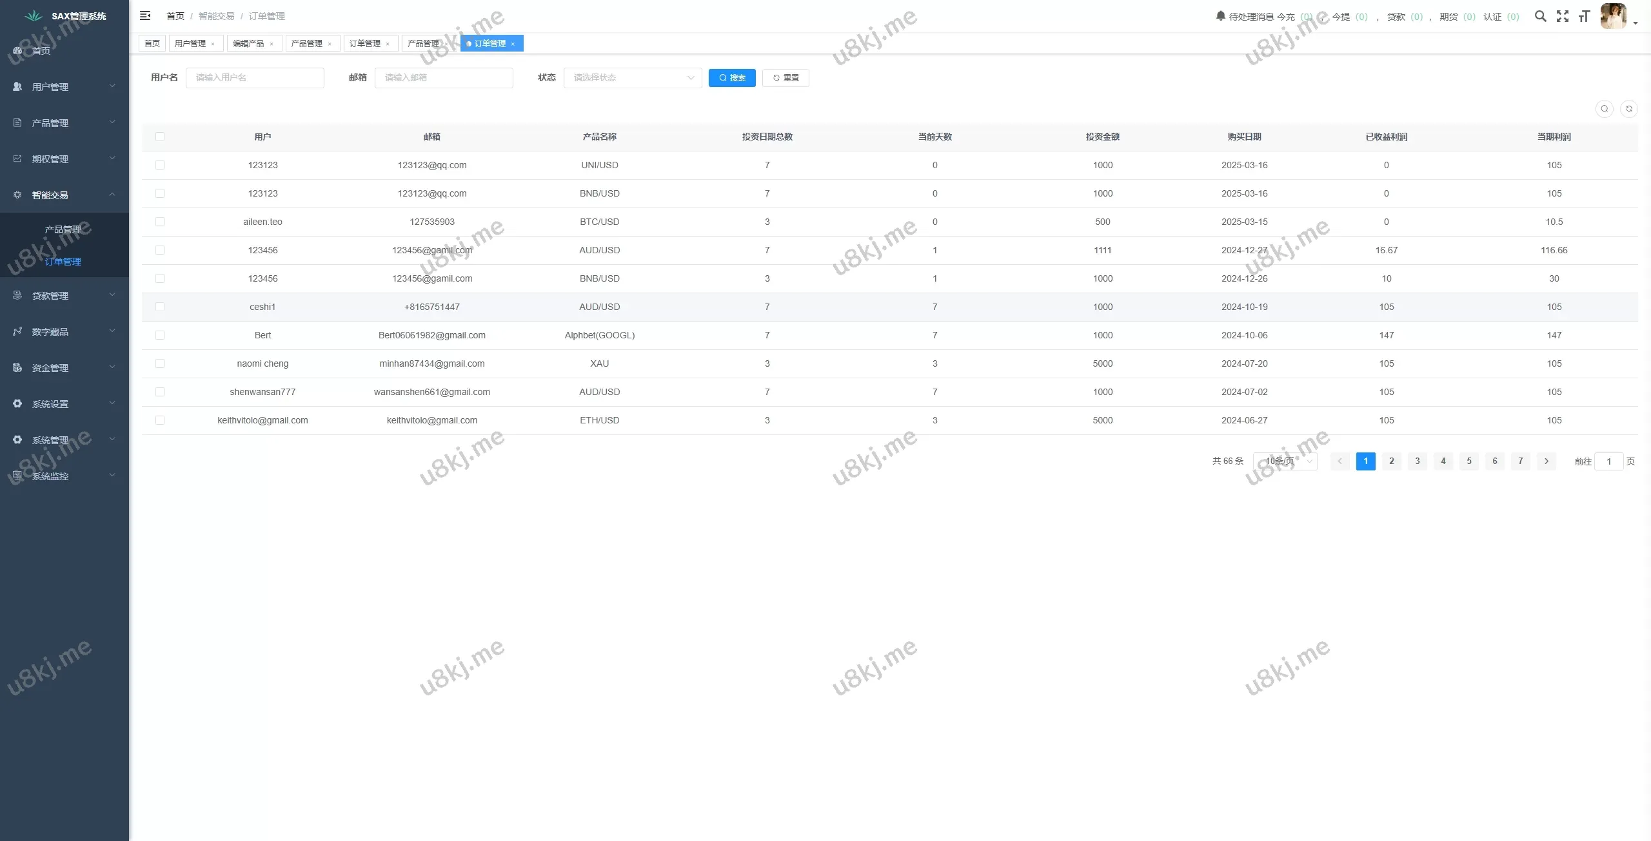Screen dimensions: 1651x841
Task: Close the 编辑产品 tab
Action: (x=272, y=44)
